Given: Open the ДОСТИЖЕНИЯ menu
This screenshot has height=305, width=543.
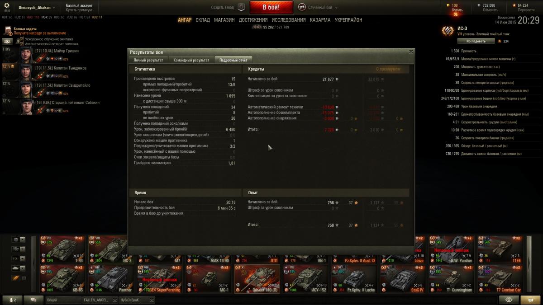Looking at the screenshot, I should 253,20.
